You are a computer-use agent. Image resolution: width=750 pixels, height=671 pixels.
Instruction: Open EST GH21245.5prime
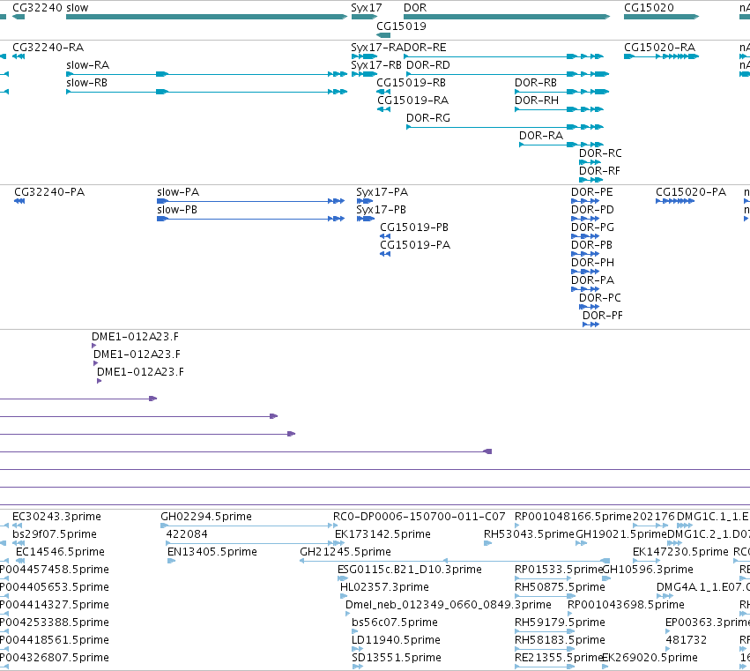point(345,552)
